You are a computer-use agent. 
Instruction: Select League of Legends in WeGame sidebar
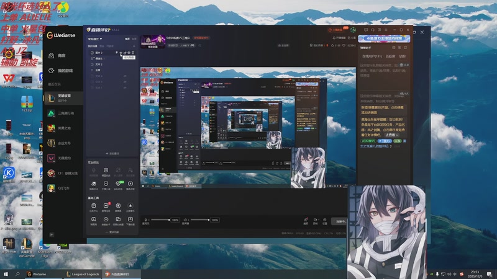tap(63, 98)
